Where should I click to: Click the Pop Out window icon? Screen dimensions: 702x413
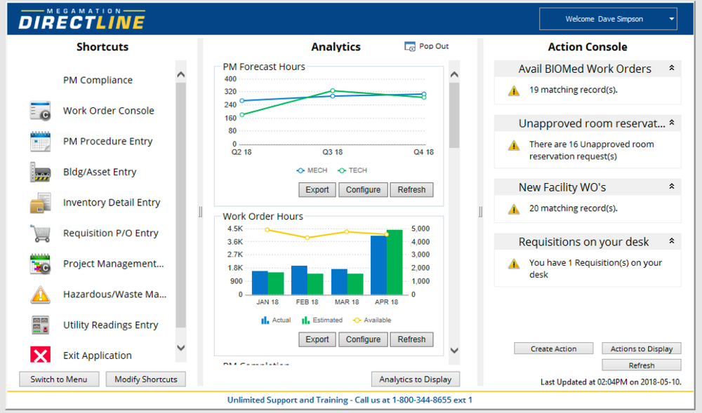click(x=410, y=46)
